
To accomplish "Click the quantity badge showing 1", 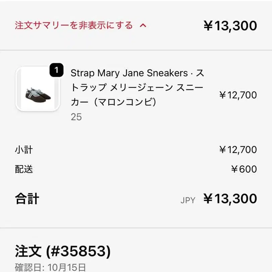I will coord(56,71).
